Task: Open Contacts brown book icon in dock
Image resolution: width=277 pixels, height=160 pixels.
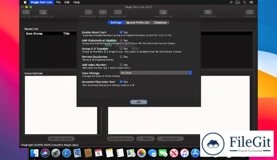Action: click(88, 153)
